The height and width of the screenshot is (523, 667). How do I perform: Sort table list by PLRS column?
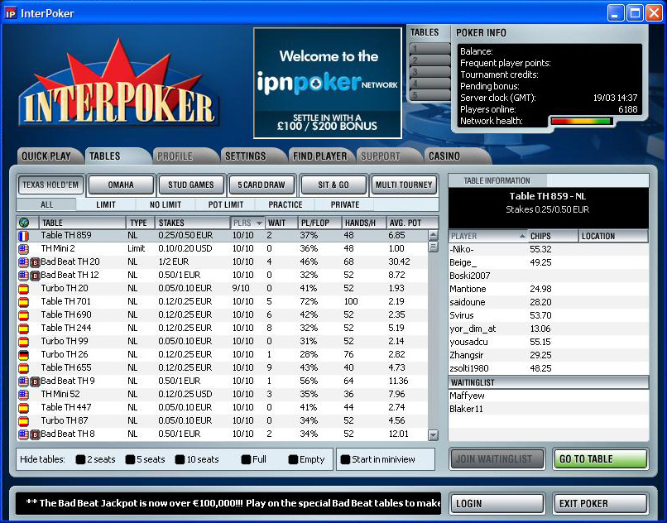coord(247,223)
